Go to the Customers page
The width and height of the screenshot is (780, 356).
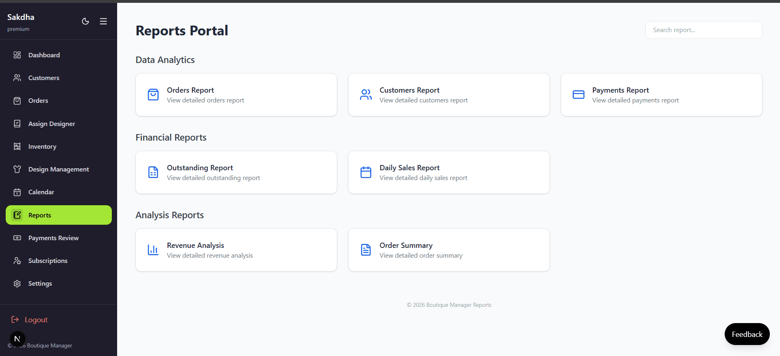(59, 78)
